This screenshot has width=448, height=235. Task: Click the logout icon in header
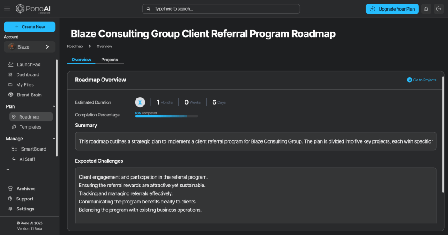pos(439,9)
